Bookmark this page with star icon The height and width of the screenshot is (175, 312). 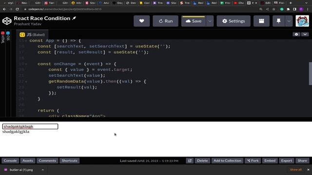coord(274,9)
